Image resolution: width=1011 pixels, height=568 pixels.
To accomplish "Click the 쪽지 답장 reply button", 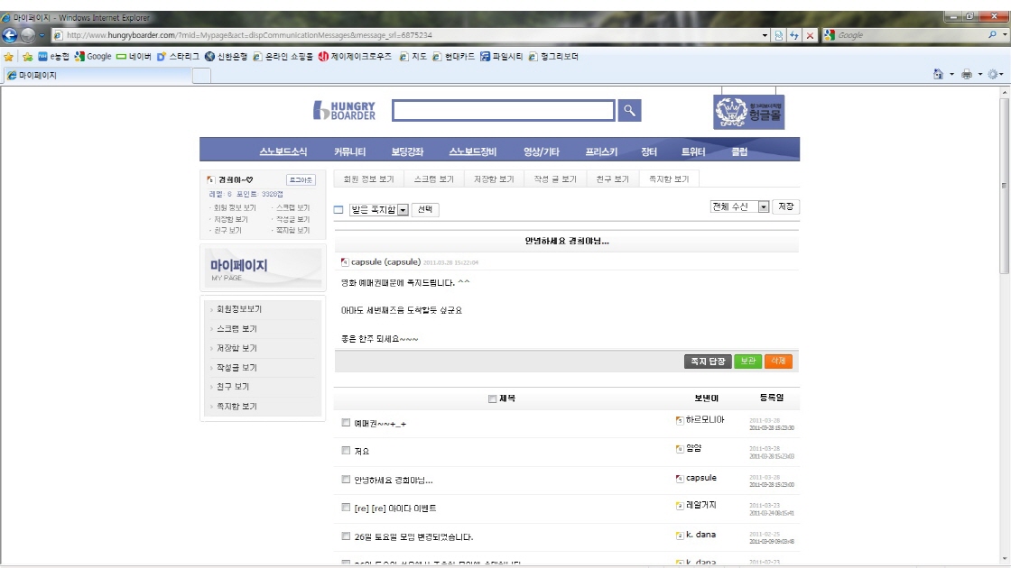I will (708, 362).
